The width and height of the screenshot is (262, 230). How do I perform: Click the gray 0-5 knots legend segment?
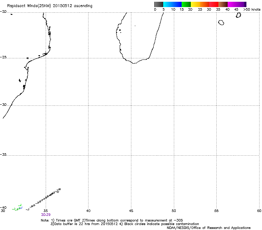[159, 4]
